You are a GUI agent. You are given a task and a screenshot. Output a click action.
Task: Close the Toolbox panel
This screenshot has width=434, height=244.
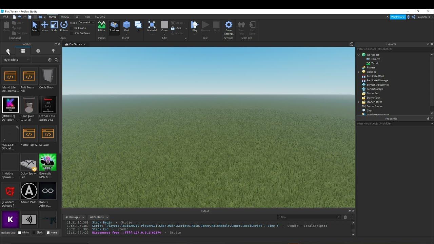coord(59,44)
